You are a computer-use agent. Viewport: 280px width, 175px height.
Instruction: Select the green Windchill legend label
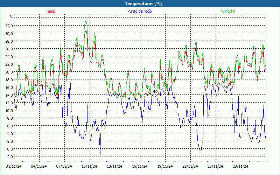[x=228, y=11]
